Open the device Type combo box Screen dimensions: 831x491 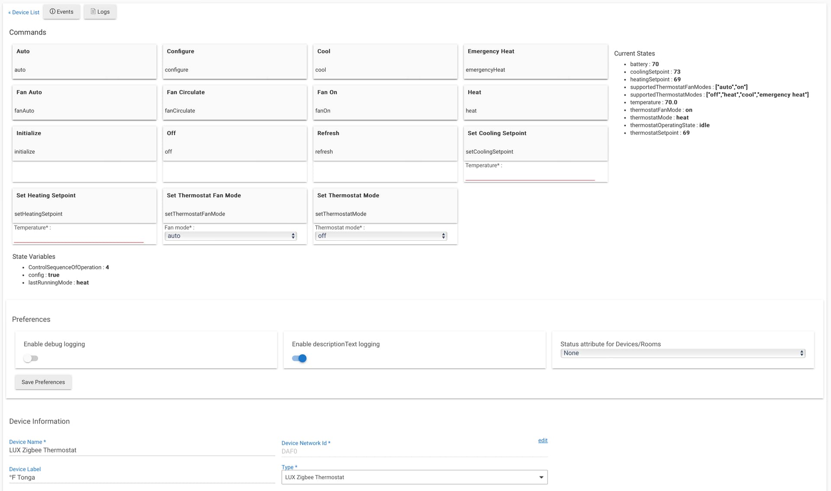pyautogui.click(x=414, y=477)
